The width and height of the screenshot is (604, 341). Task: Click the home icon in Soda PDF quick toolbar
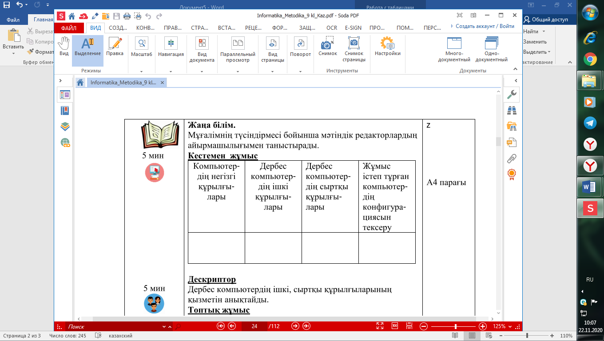72,16
